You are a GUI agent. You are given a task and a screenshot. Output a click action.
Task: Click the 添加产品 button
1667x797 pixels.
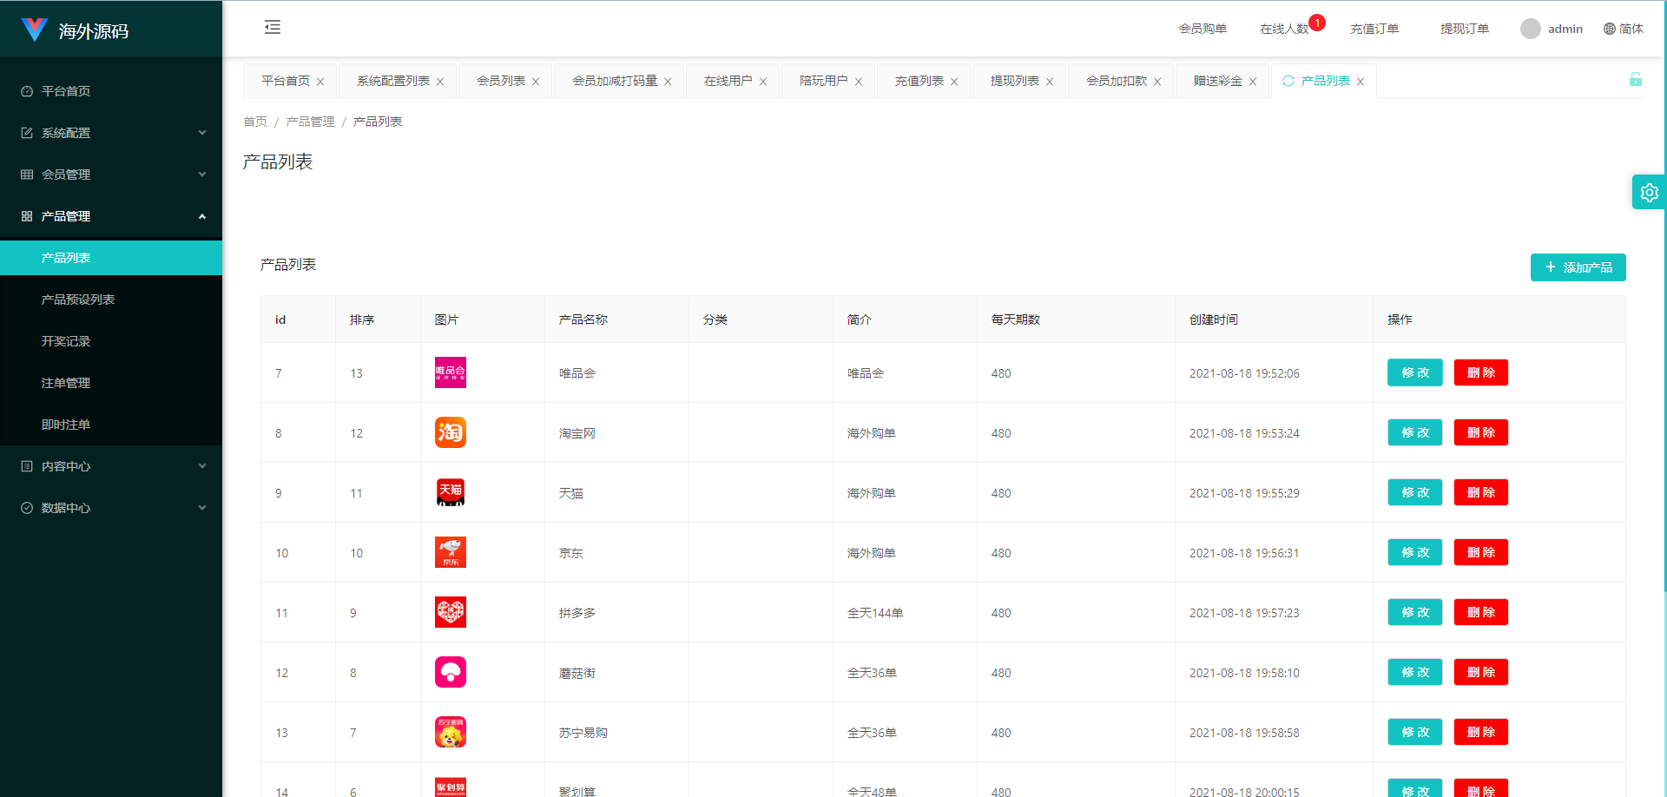tap(1578, 267)
